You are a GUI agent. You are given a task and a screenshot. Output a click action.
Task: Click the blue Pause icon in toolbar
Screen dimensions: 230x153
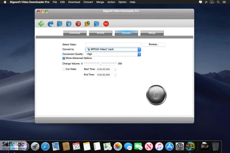click(60, 24)
